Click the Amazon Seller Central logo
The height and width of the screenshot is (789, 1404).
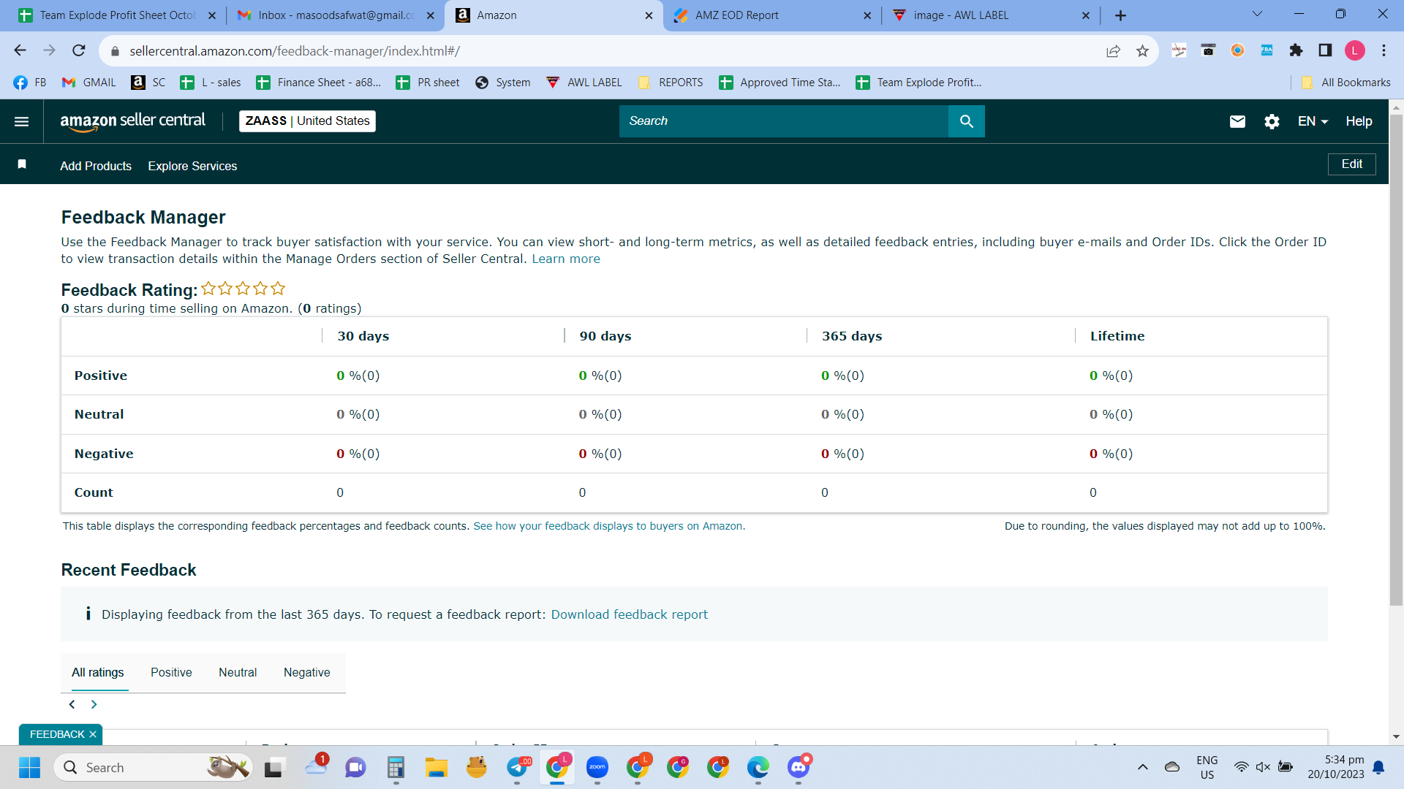[x=132, y=121]
